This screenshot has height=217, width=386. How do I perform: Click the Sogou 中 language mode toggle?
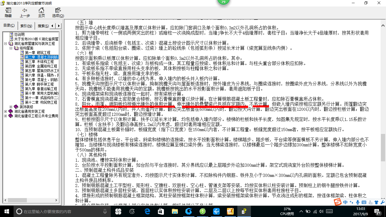coord(346,202)
